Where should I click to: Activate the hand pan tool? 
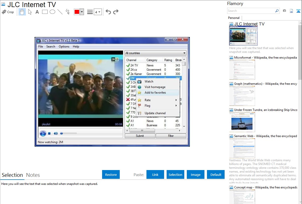pos(22,12)
